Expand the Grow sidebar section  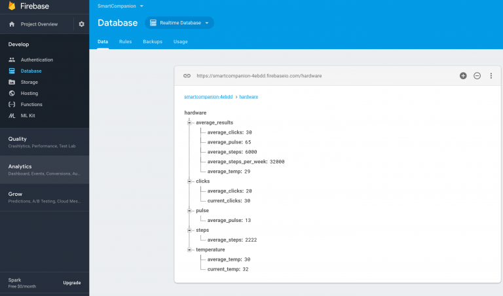(x=45, y=197)
